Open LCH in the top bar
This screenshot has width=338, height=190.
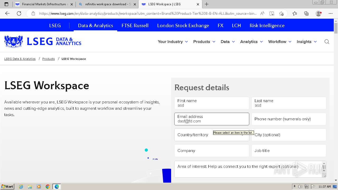click(x=236, y=26)
